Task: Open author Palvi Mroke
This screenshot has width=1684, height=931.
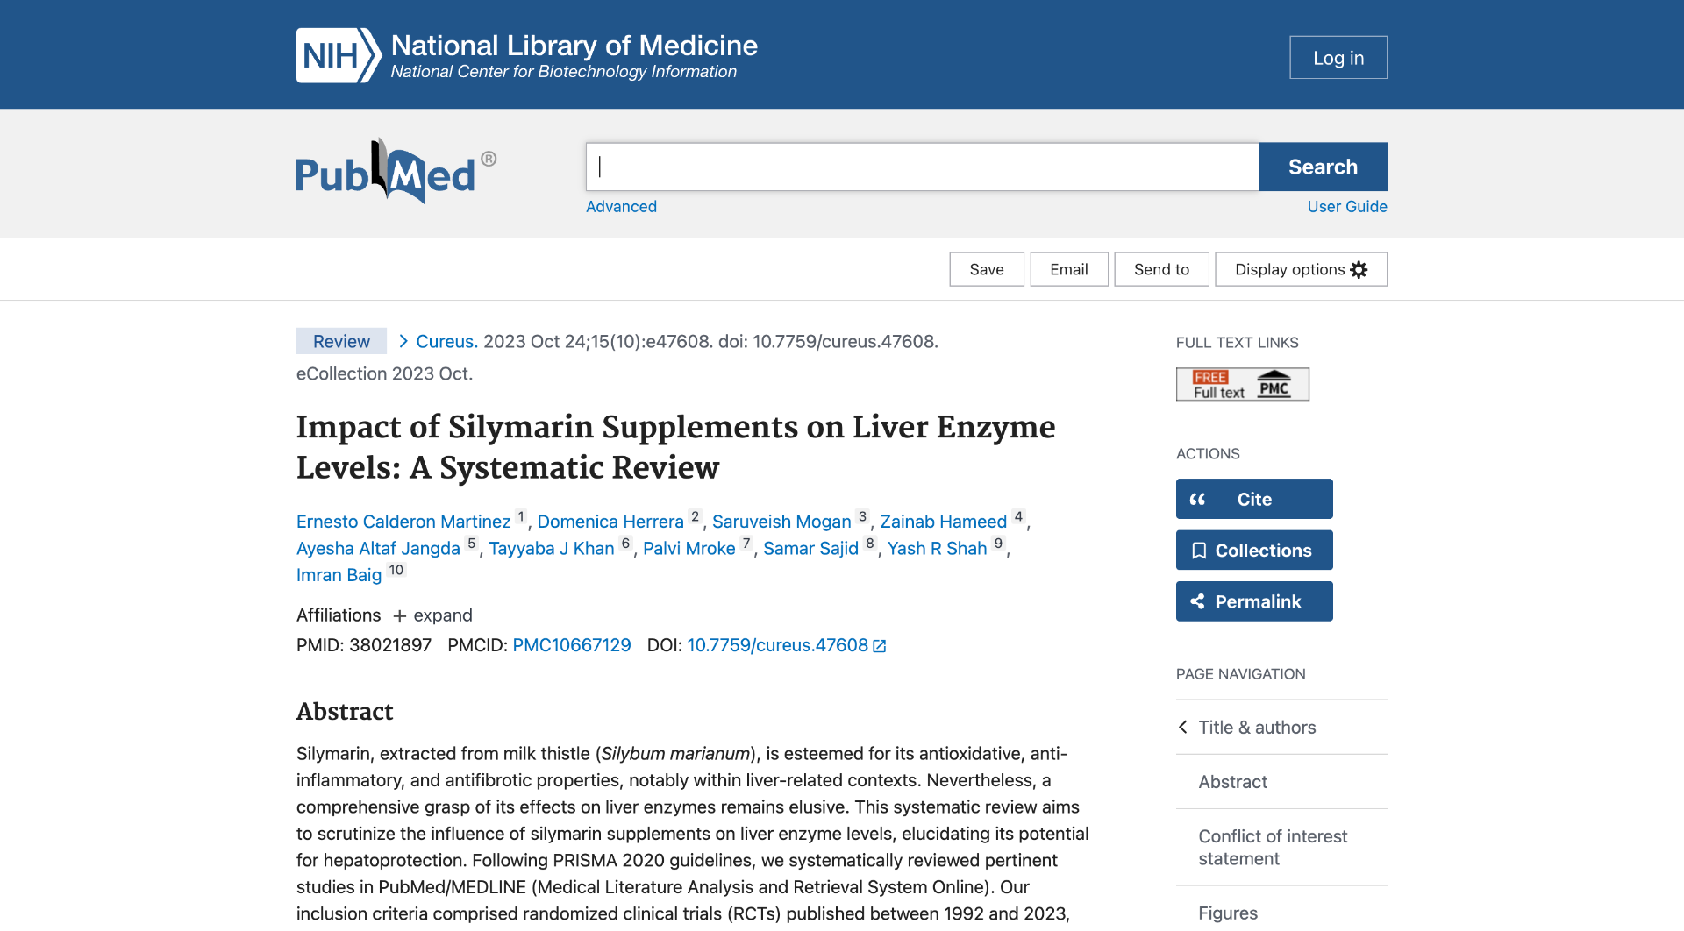Action: [x=689, y=549]
